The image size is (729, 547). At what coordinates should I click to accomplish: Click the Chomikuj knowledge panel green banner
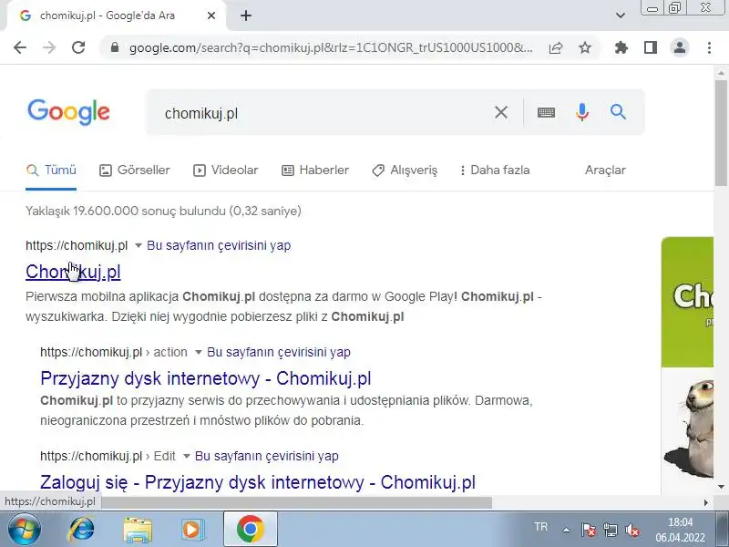click(x=687, y=302)
